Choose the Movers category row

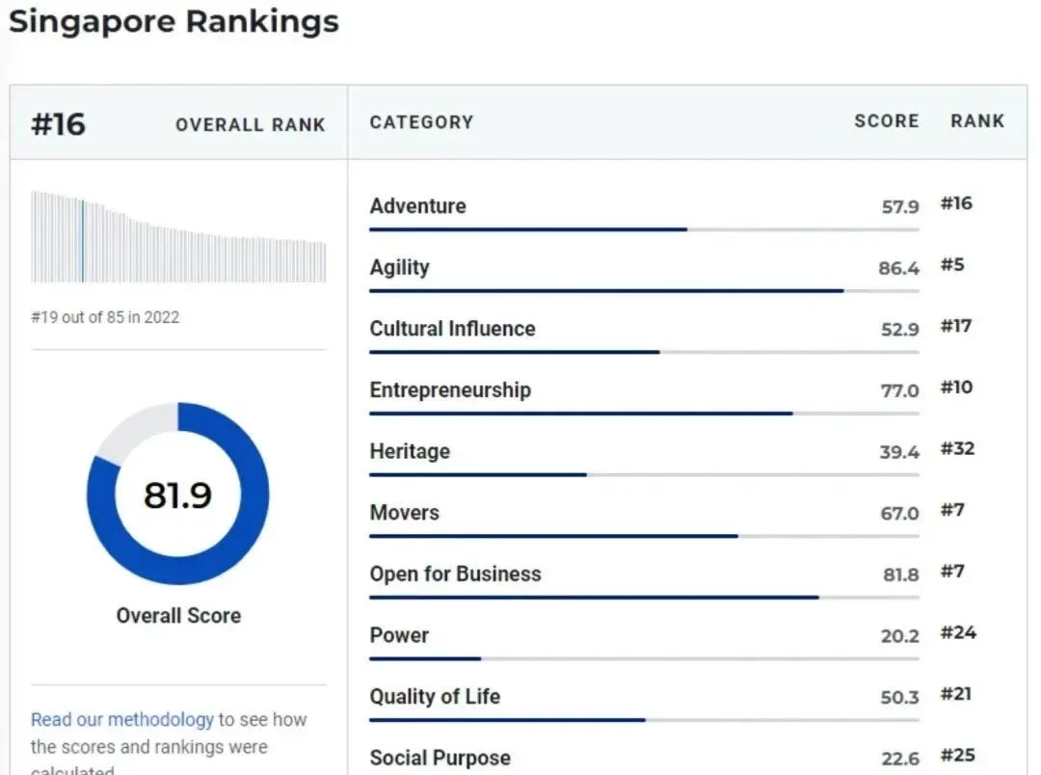pos(671,519)
